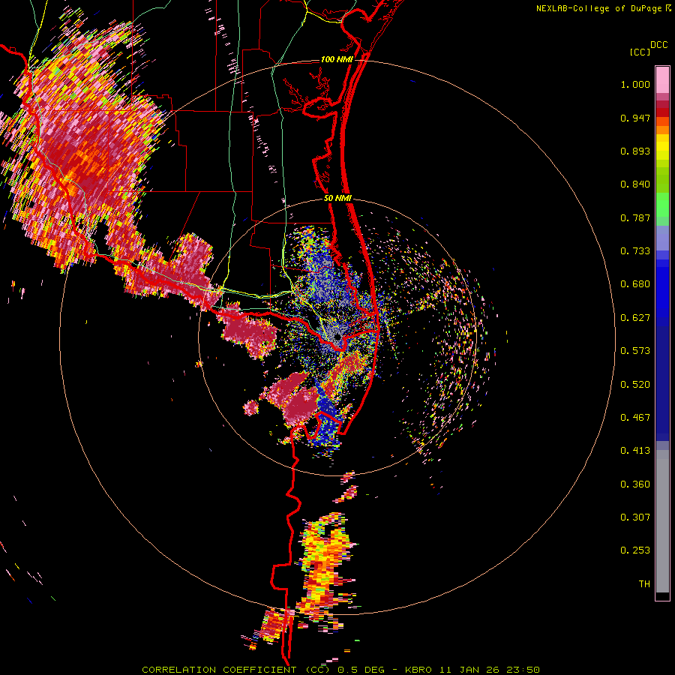675x675 pixels.
Task: Select the 0.413 scale value
Action: [x=635, y=451]
